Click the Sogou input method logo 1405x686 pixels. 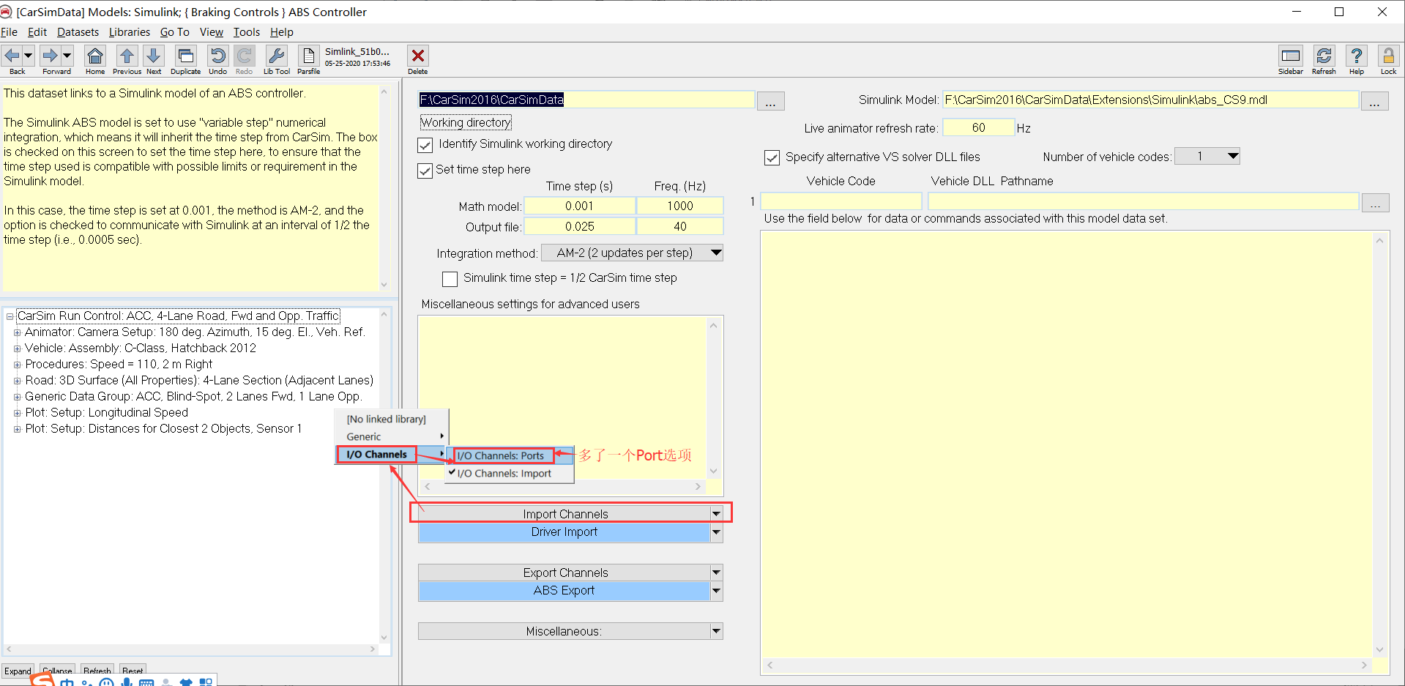point(42,681)
